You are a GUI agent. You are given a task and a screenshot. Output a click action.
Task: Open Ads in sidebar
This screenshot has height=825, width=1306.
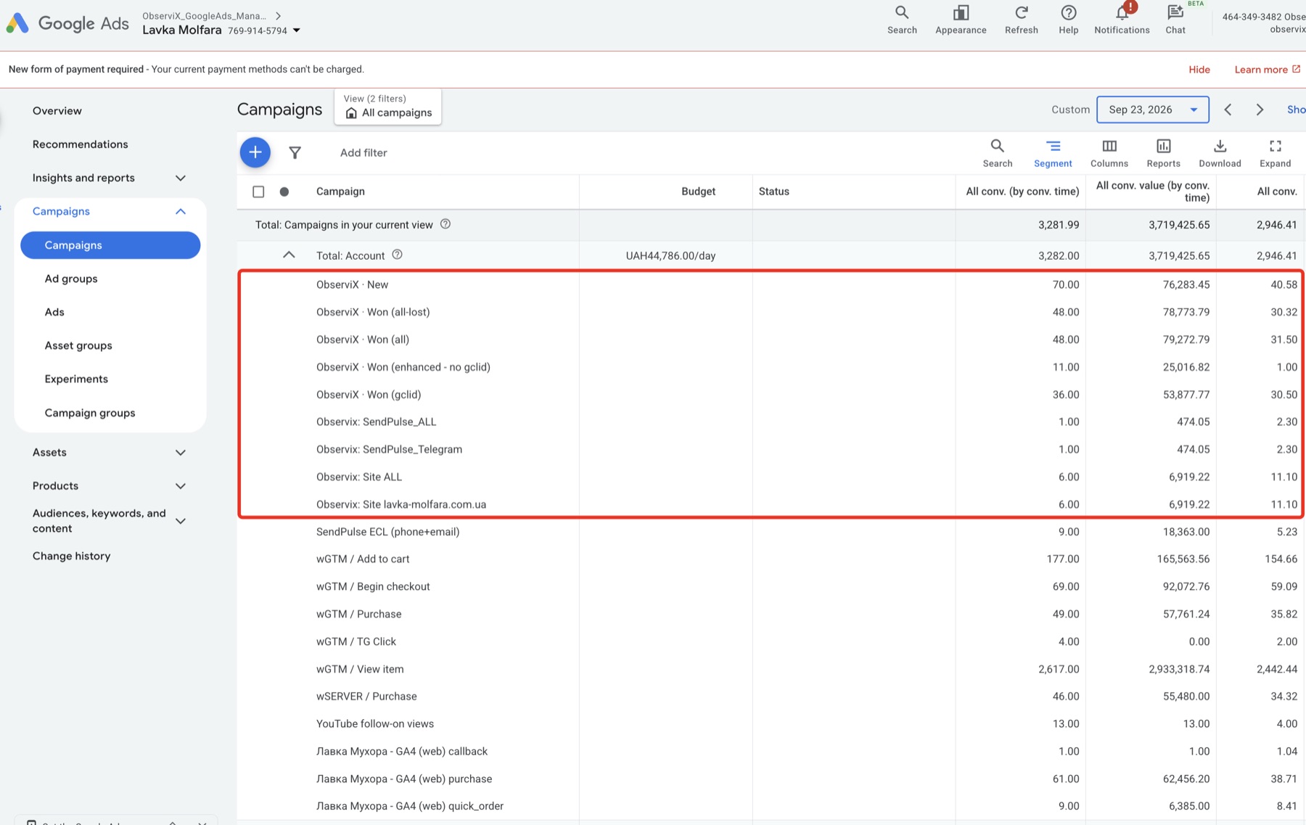54,312
